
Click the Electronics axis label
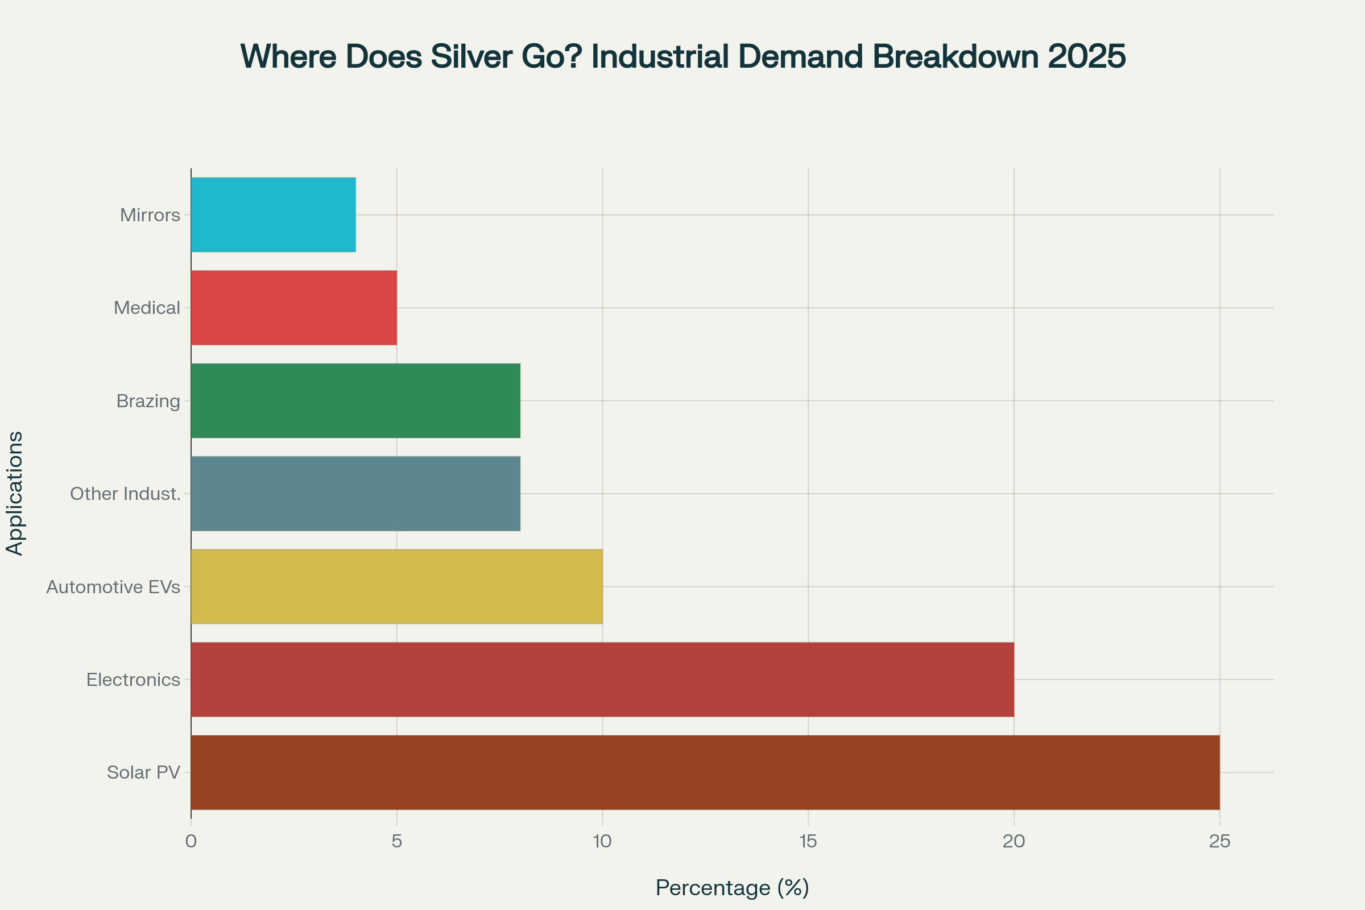pyautogui.click(x=133, y=680)
